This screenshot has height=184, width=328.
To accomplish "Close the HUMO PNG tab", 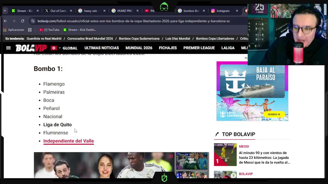I will coord(138,11).
